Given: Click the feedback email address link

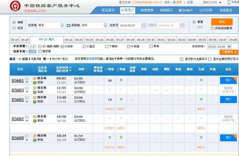Looking at the screenshot, I should point(147,2).
